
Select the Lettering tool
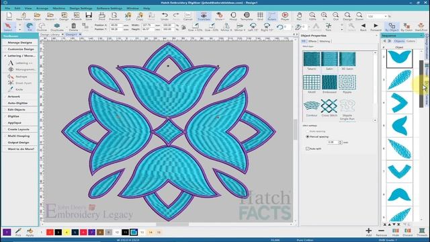click(x=20, y=63)
